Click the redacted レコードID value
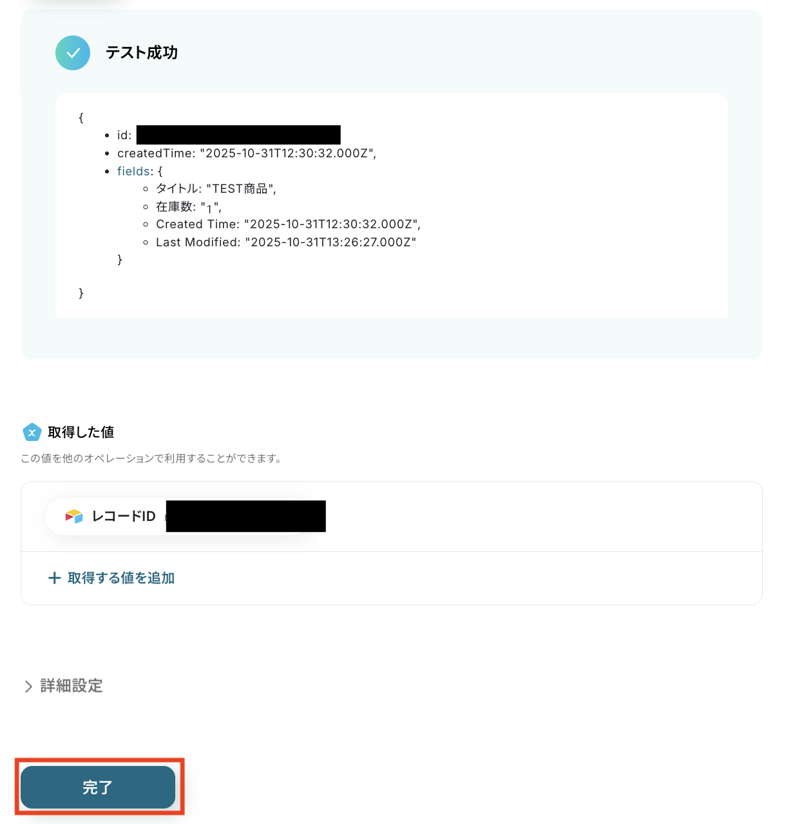This screenshot has height=824, width=786. [x=245, y=516]
